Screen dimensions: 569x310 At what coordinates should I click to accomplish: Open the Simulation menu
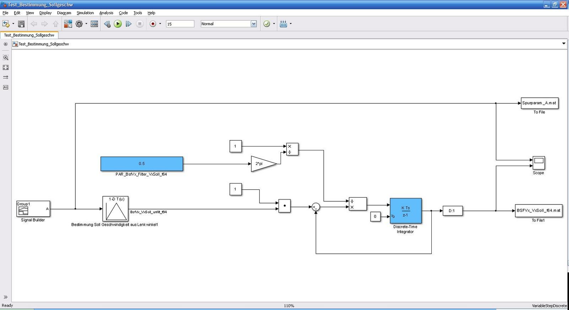click(85, 13)
